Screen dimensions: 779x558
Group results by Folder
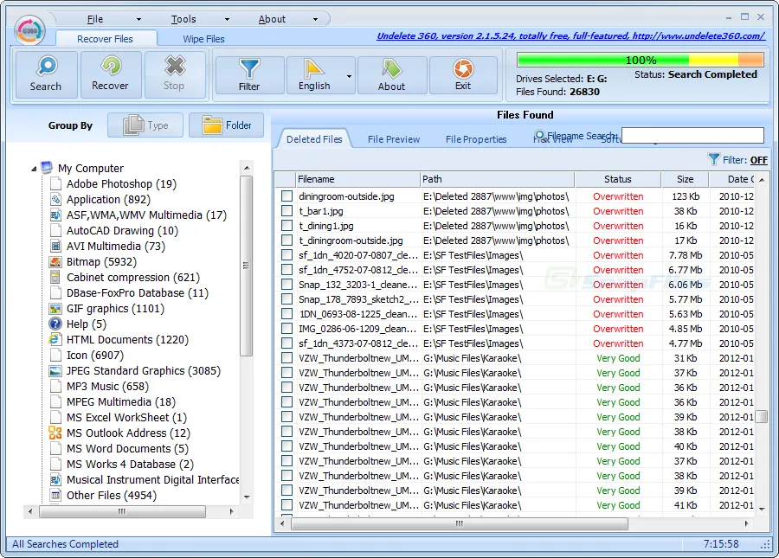(227, 125)
